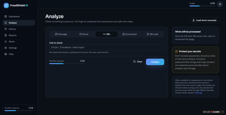Open Settings from the sidebar menu
The width and height of the screenshot is (226, 115).
pos(19,48)
